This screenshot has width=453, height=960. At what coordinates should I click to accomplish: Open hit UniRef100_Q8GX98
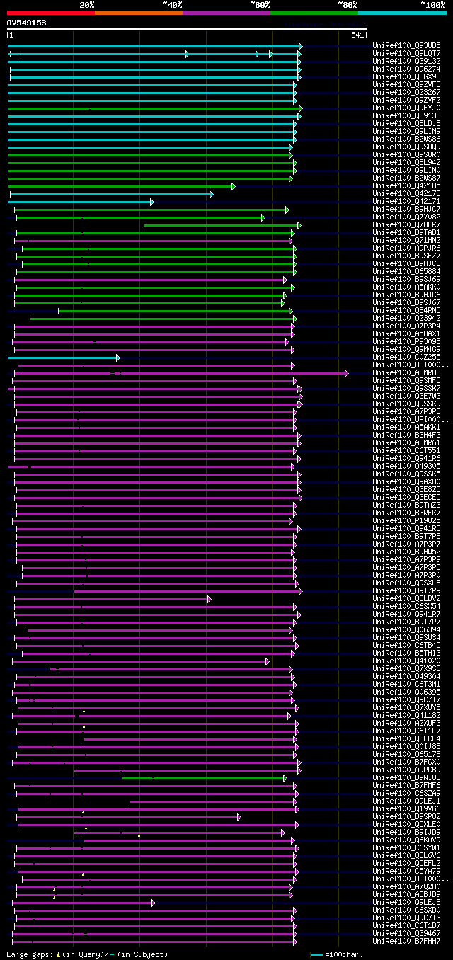tap(406, 77)
